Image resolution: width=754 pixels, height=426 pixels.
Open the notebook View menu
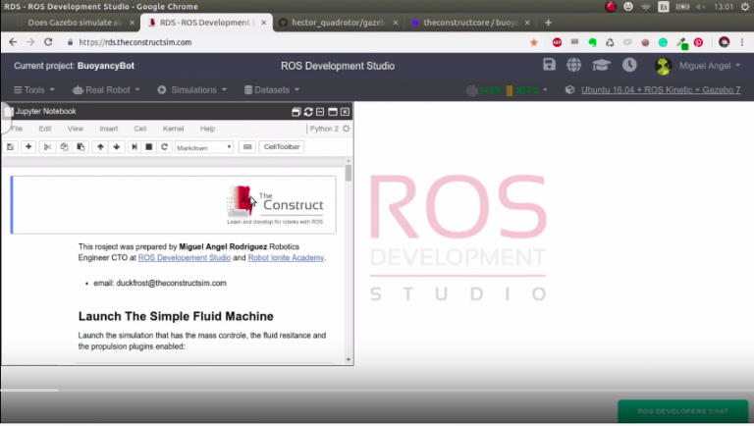pyautogui.click(x=75, y=129)
